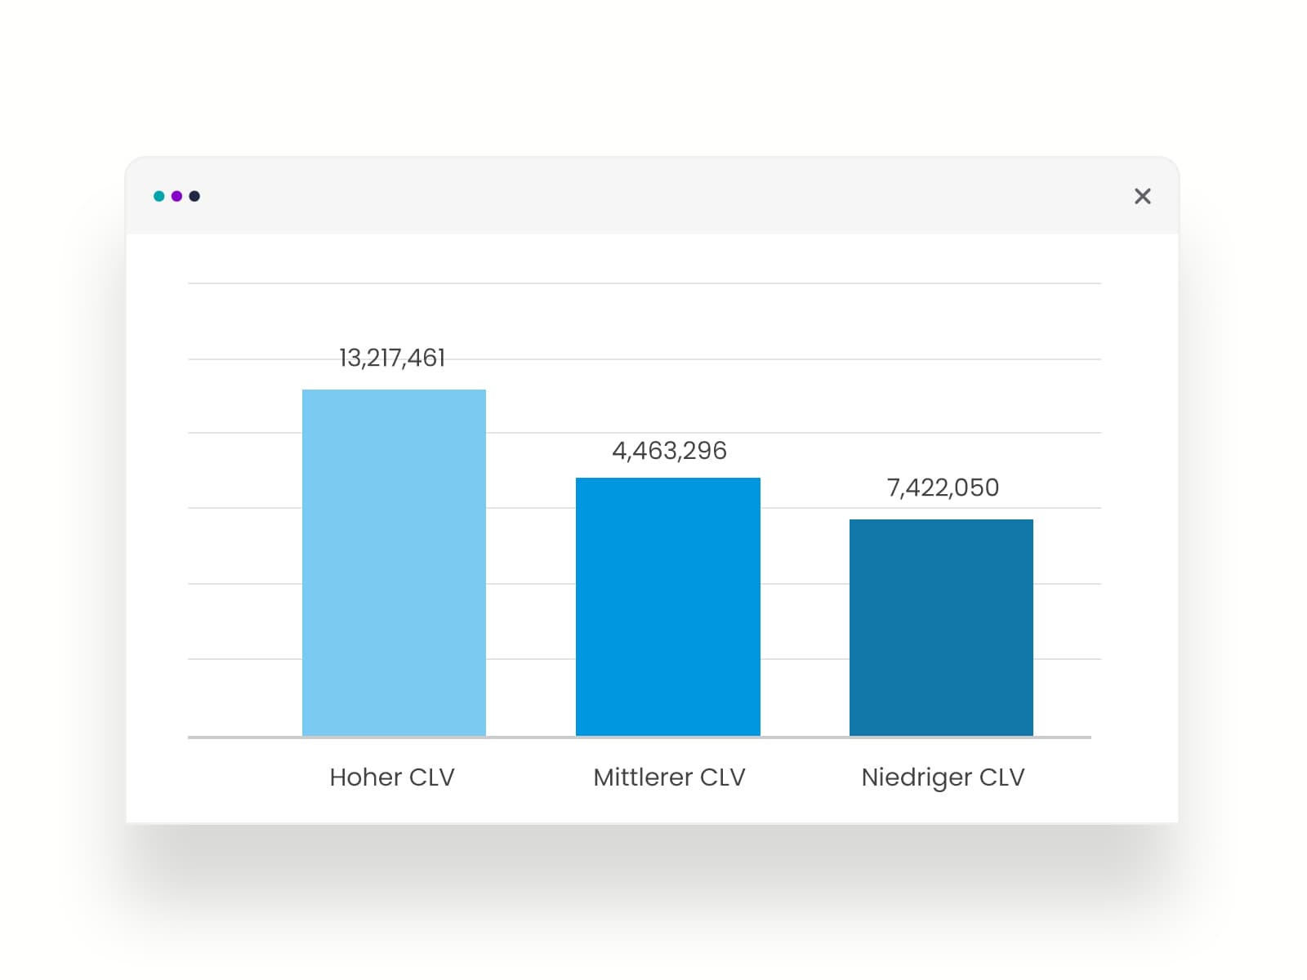The height and width of the screenshot is (980, 1307).
Task: Click the value 4,463,296 above the middle bar
Action: point(670,451)
